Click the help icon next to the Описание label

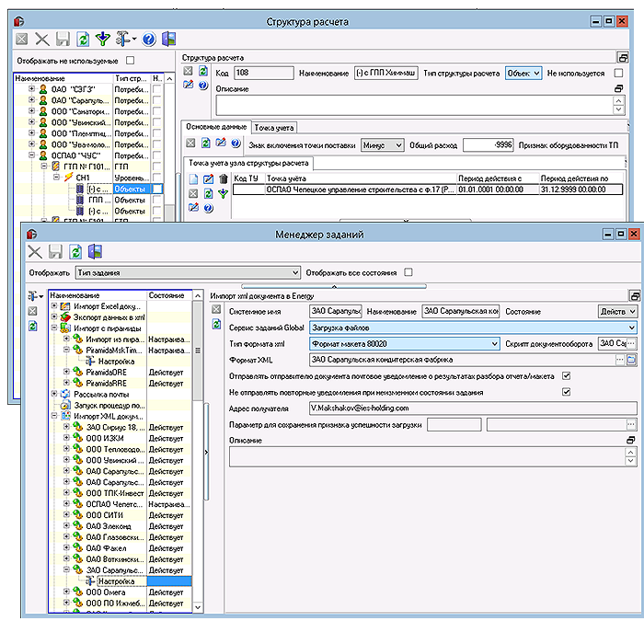[x=203, y=85]
